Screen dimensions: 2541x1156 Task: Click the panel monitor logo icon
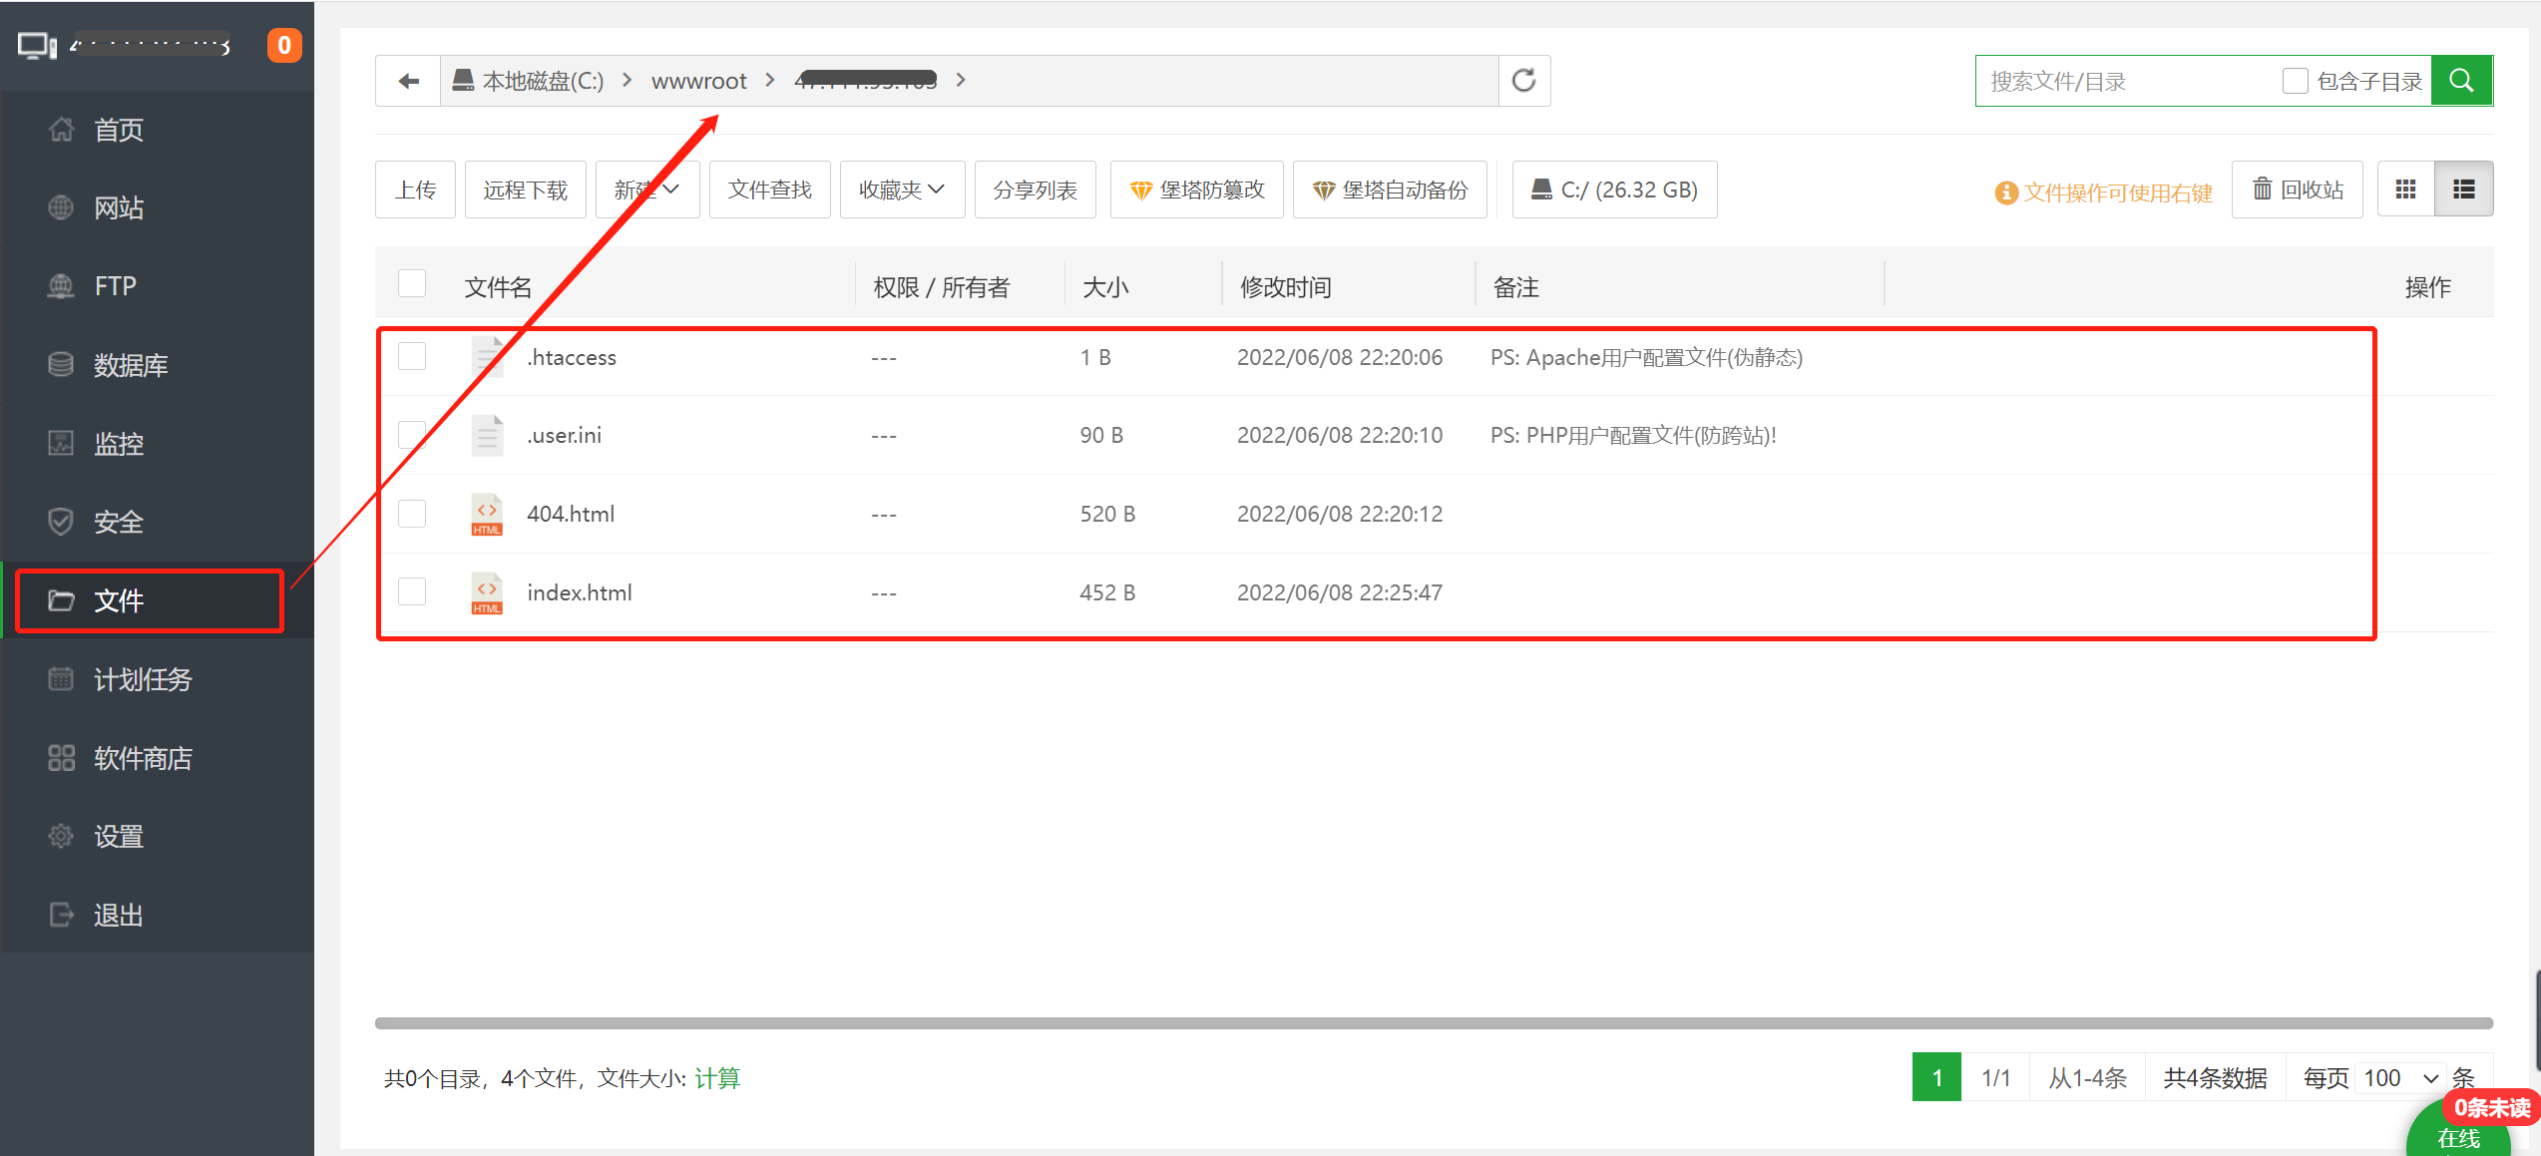(38, 46)
